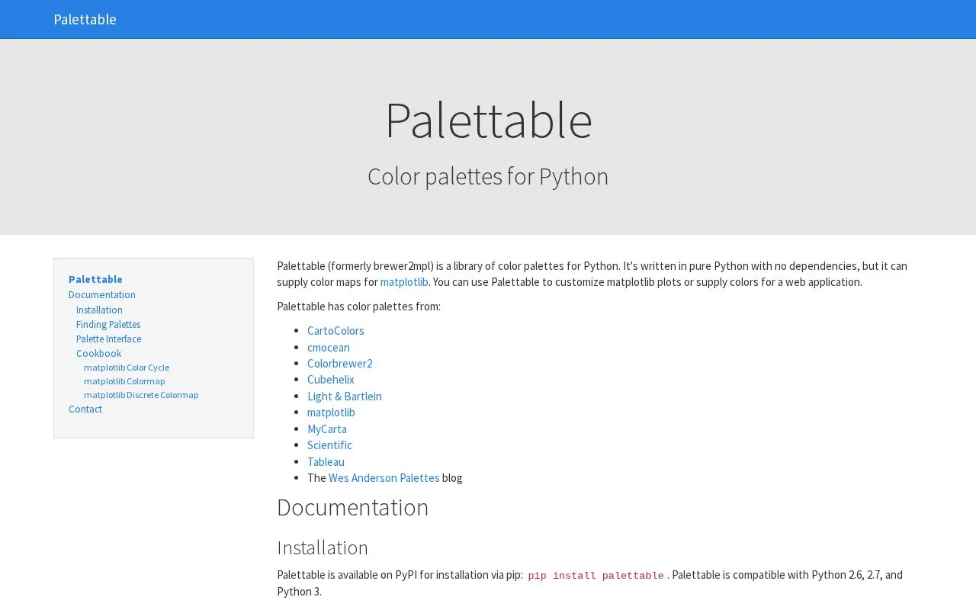This screenshot has height=610, width=976.
Task: Go to Installation in sidebar menu
Action: pyautogui.click(x=99, y=310)
